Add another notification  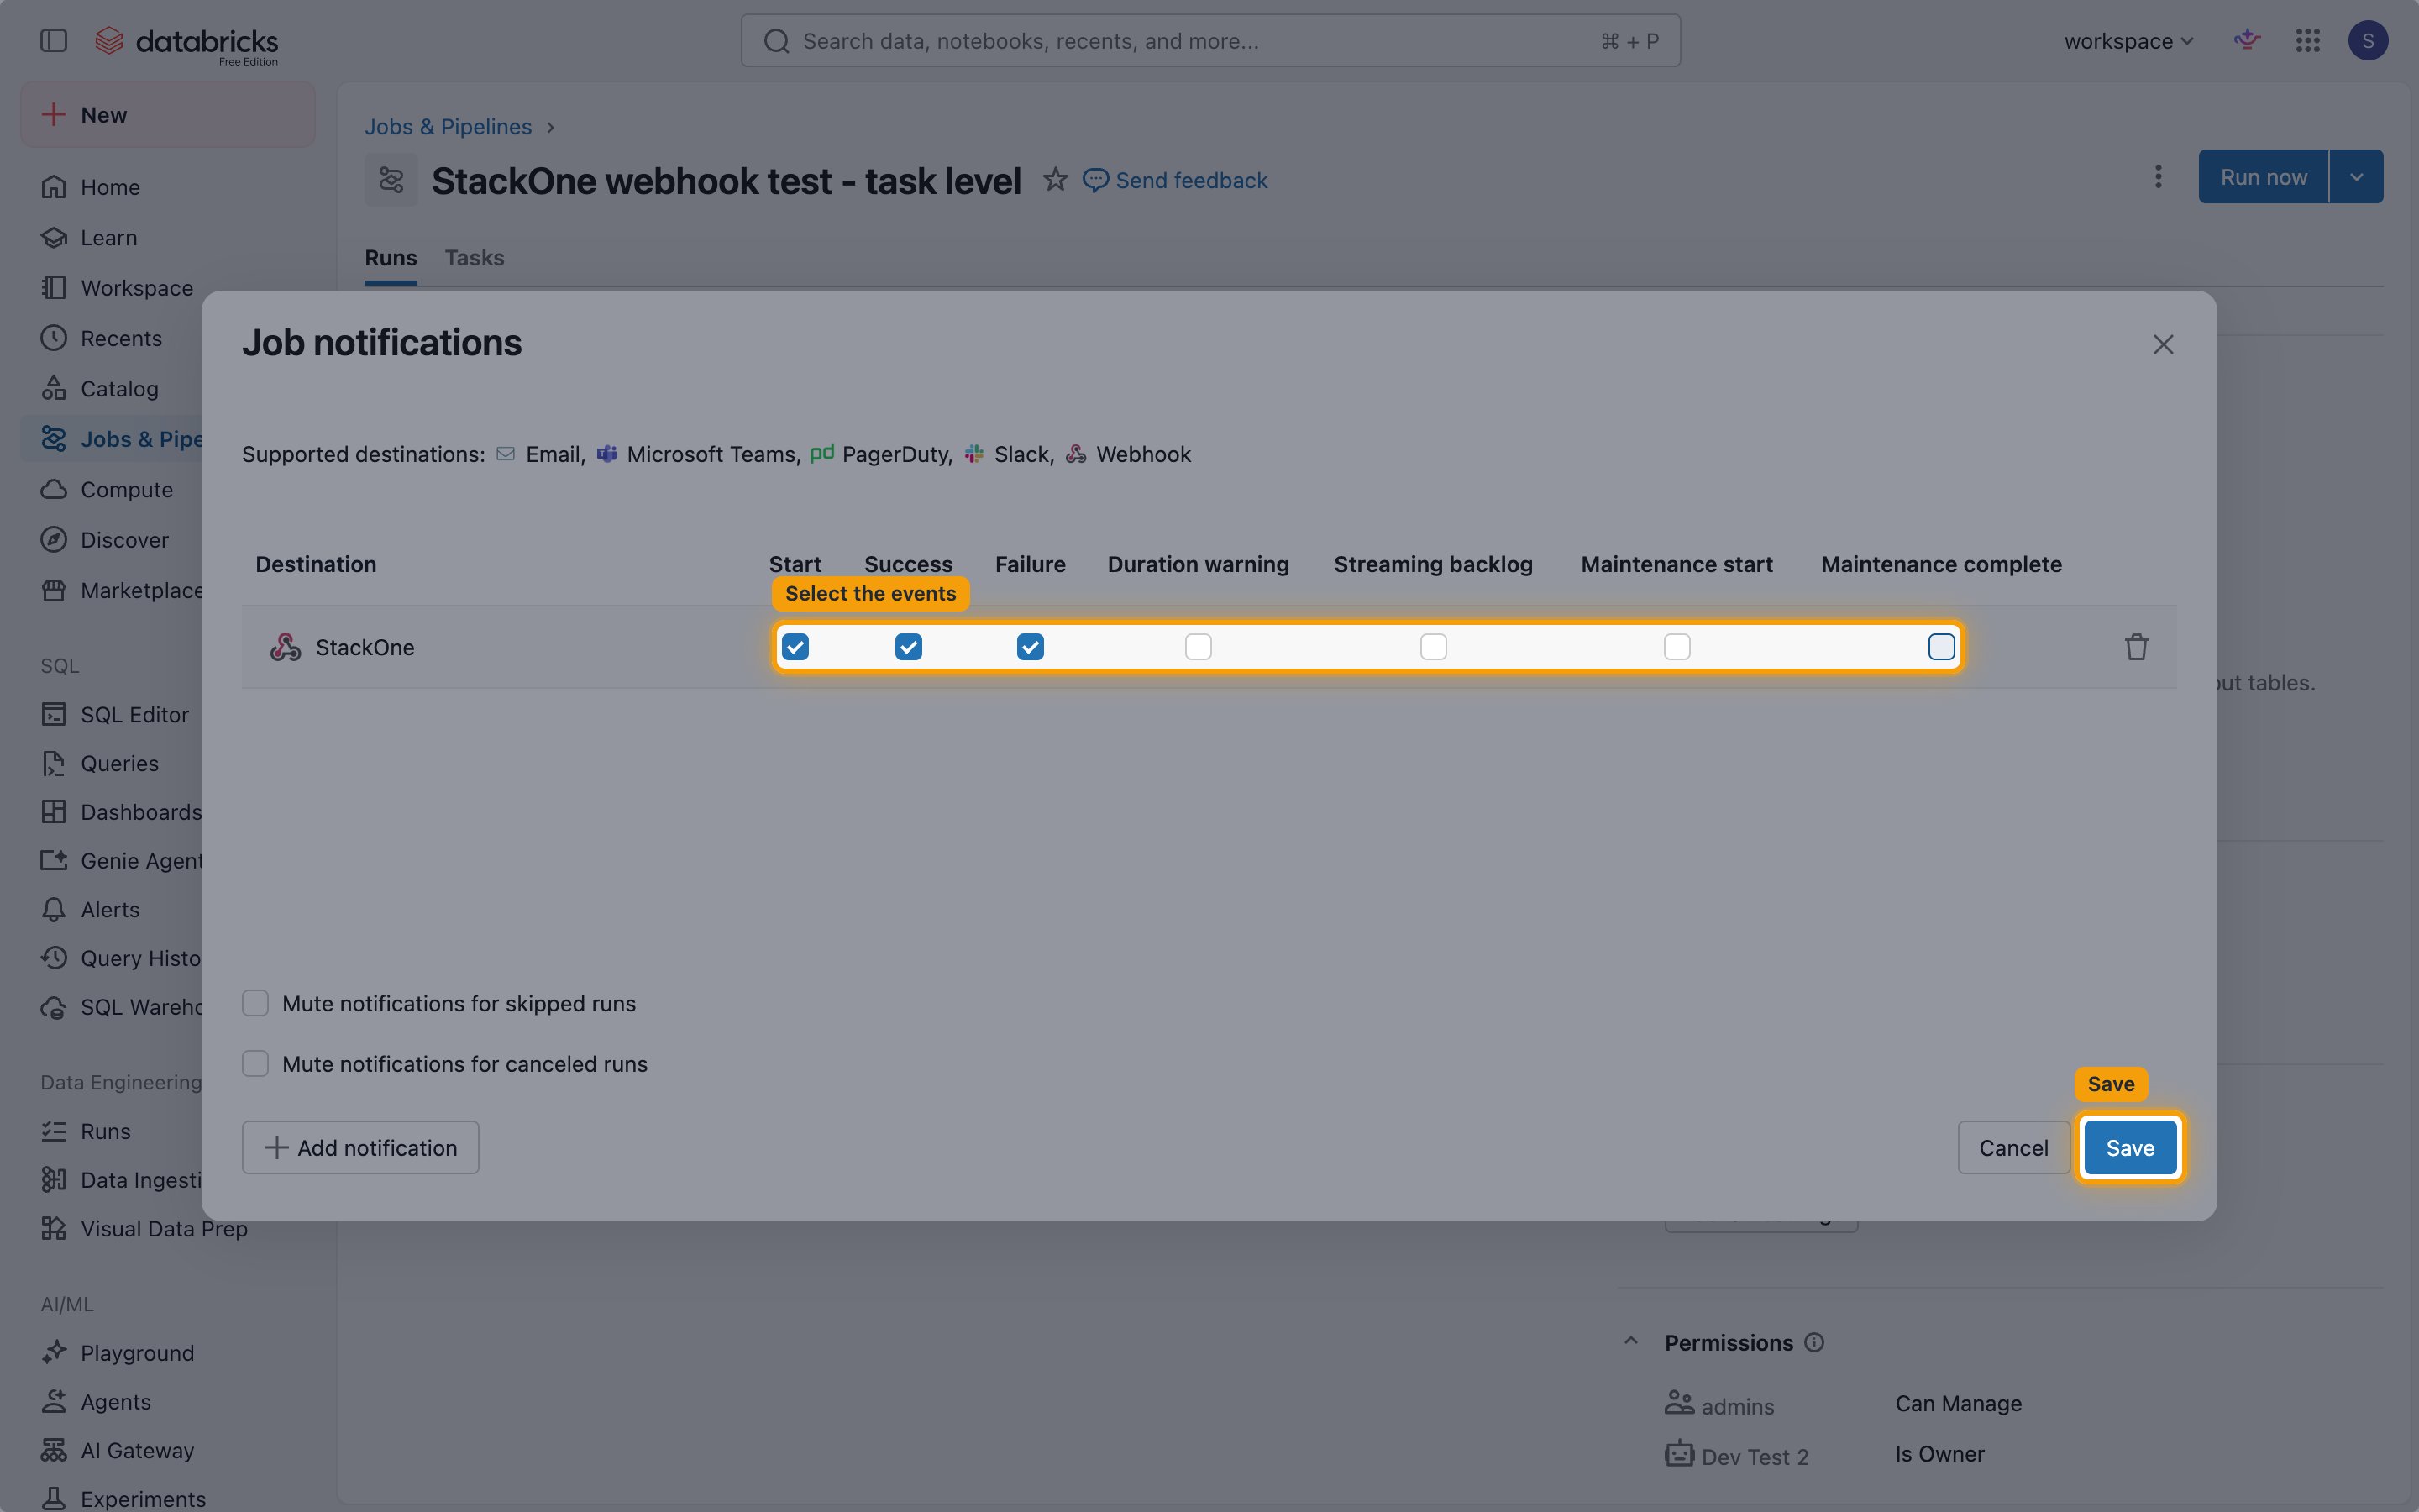359,1148
